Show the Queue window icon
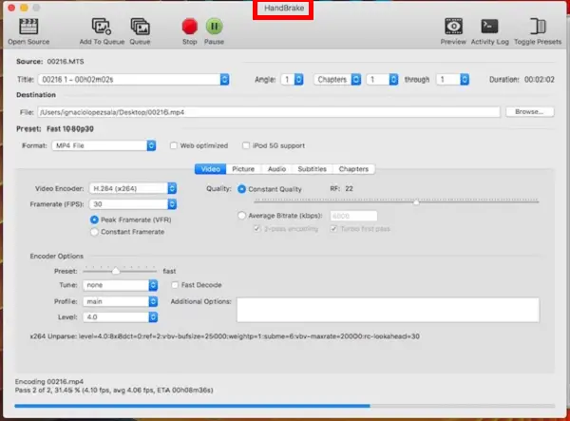This screenshot has width=570, height=421. (141, 27)
